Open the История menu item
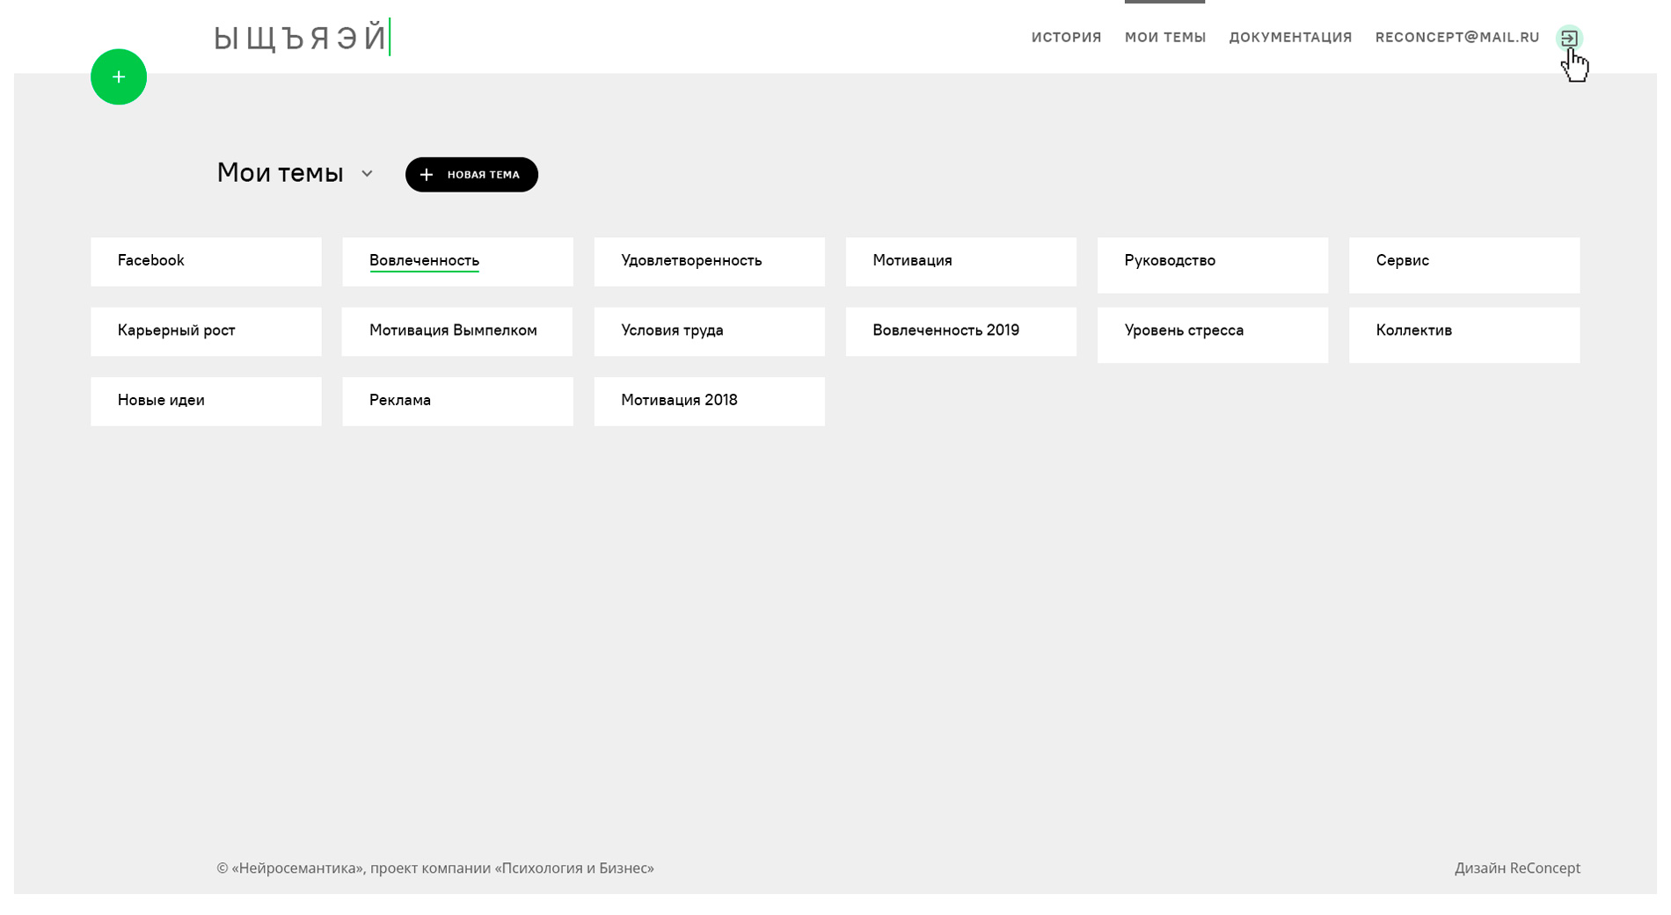Viewport: 1671px width, 915px height. (1066, 38)
